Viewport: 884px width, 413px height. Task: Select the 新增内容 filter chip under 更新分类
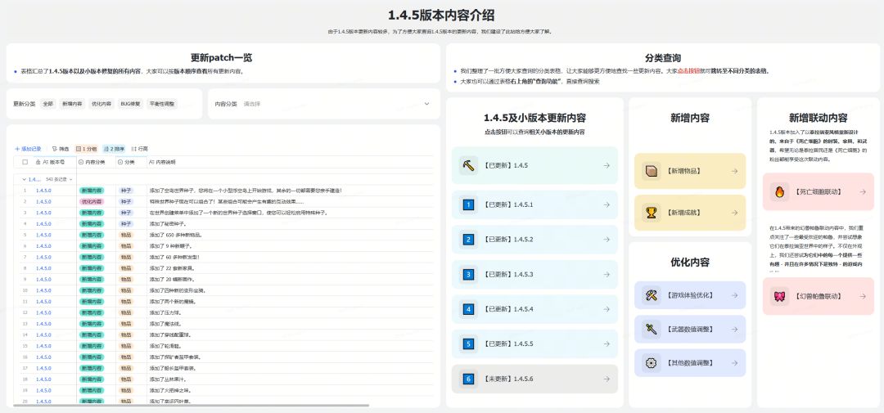pyautogui.click(x=72, y=104)
